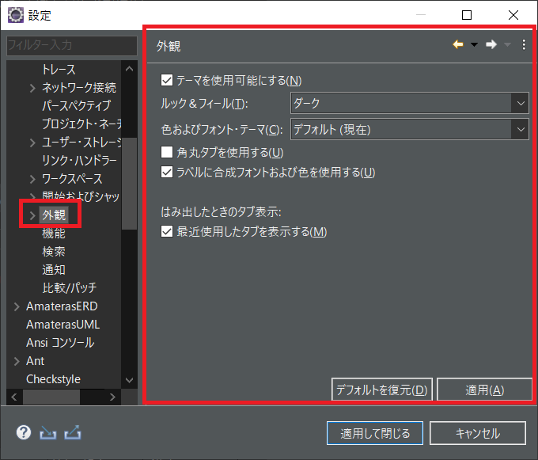Click the import preferences icon
Viewport: 538px width, 460px height.
click(x=47, y=433)
